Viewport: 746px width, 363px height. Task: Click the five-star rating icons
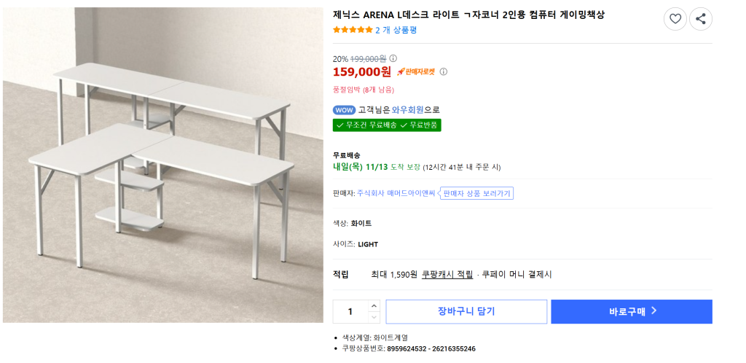[x=353, y=30]
